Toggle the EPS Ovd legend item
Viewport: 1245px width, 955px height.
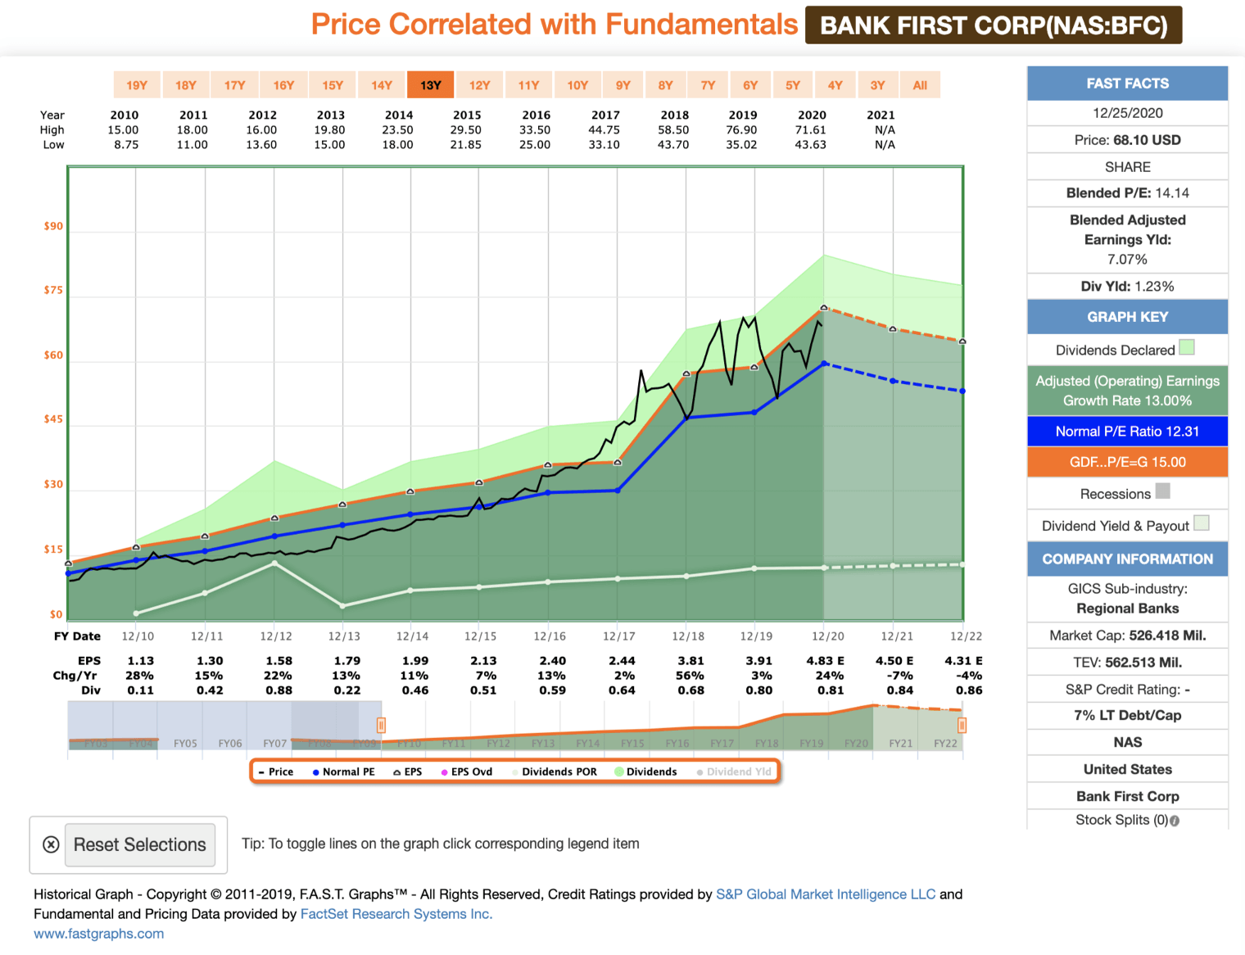point(467,772)
